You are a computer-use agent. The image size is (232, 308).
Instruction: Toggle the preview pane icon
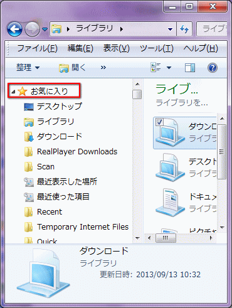click(x=190, y=68)
